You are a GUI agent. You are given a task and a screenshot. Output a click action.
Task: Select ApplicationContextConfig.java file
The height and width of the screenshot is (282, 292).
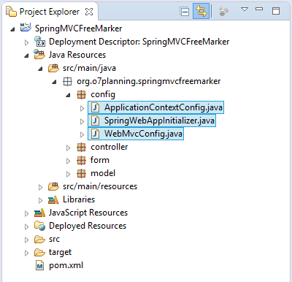(155, 107)
